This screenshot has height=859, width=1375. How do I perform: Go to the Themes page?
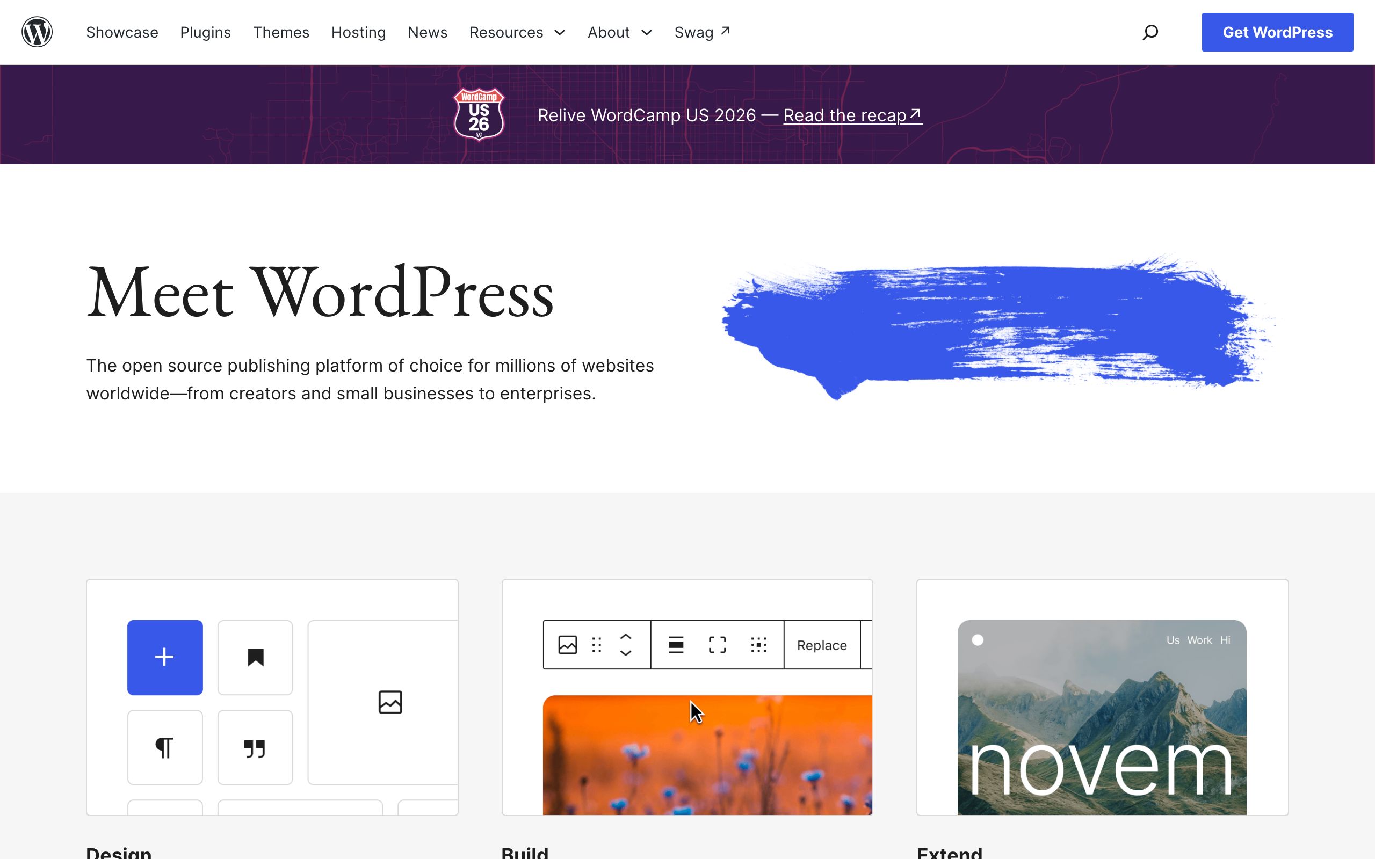coord(281,32)
